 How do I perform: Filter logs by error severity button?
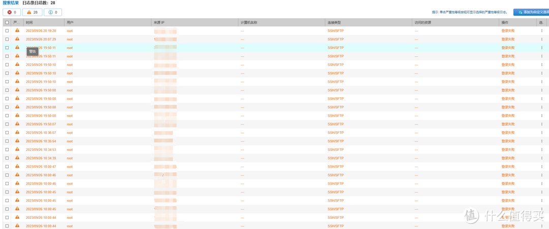[12, 12]
